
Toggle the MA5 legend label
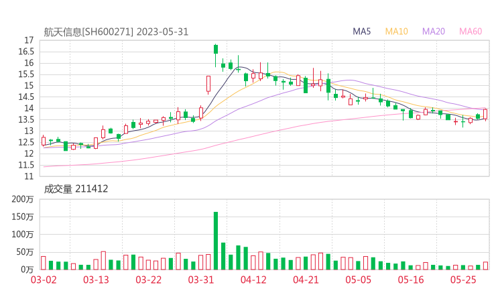point(362,32)
